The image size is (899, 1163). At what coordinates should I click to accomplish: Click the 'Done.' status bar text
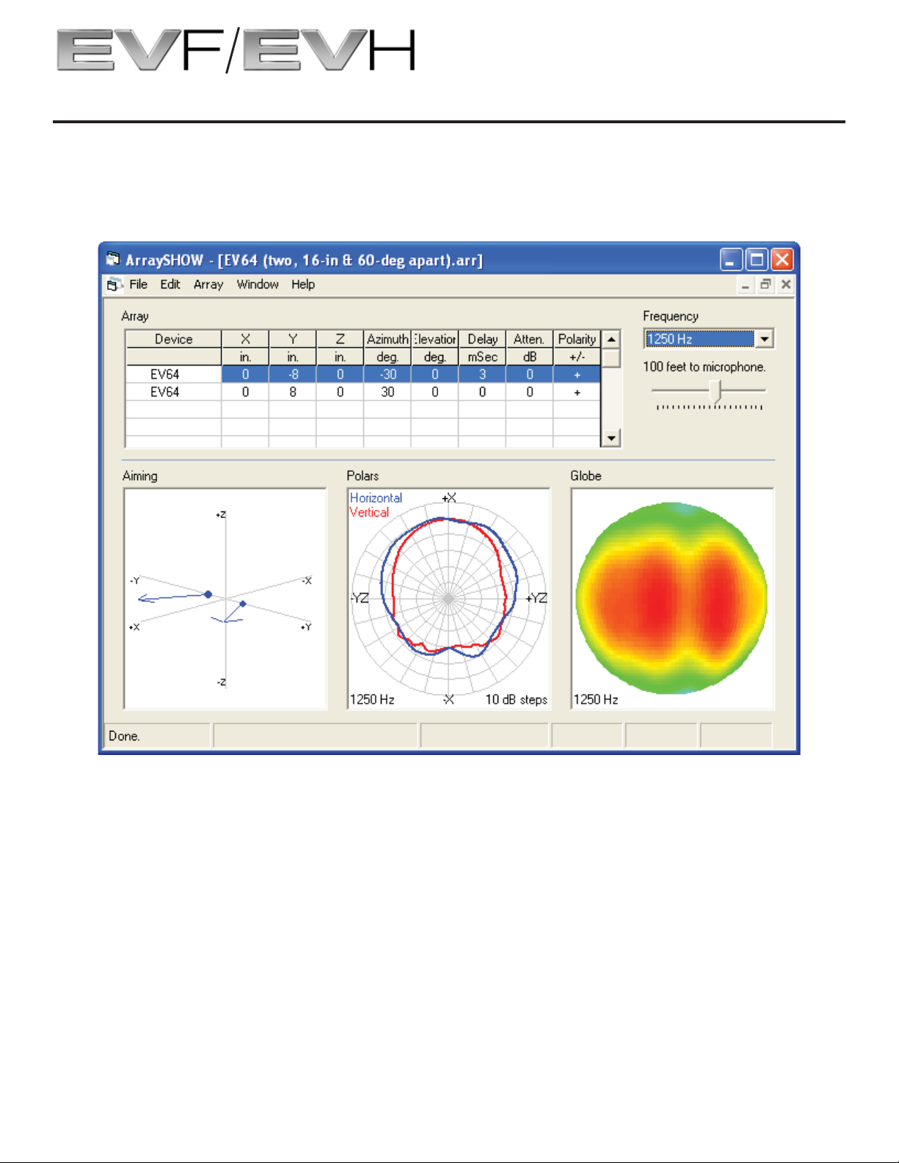click(x=124, y=736)
